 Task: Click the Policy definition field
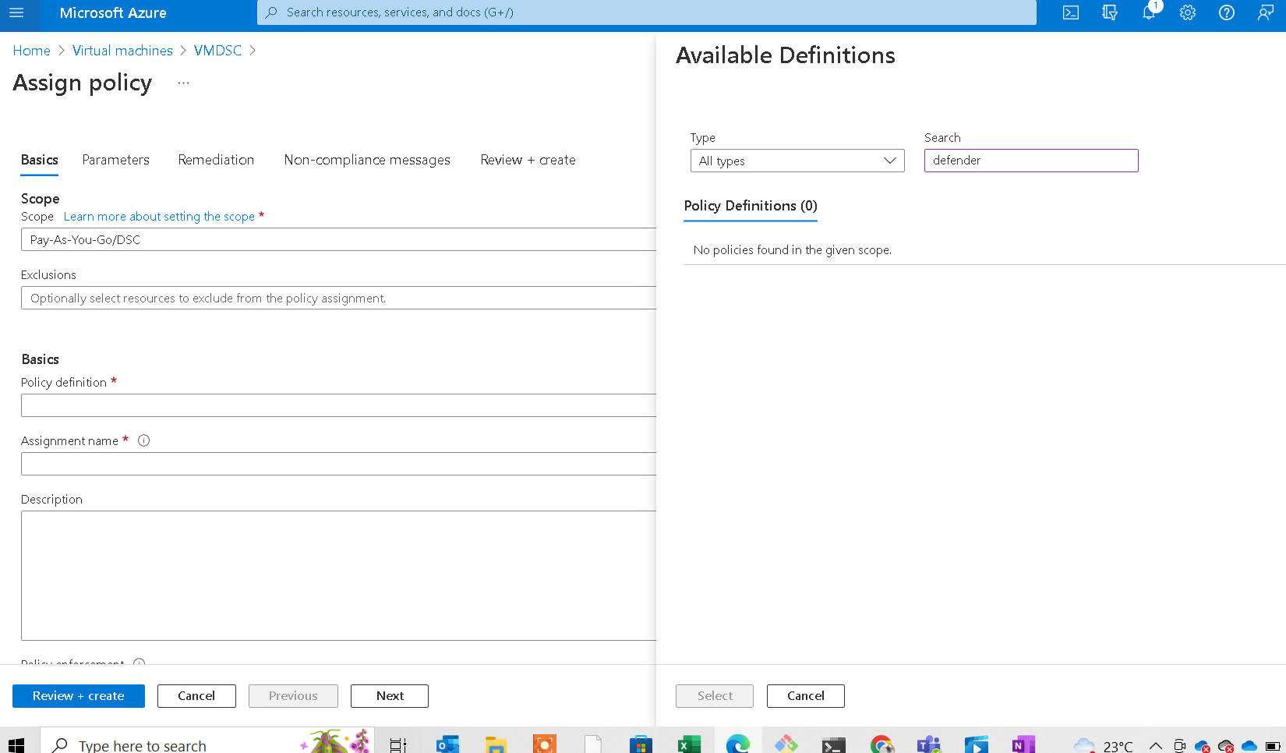coord(338,405)
